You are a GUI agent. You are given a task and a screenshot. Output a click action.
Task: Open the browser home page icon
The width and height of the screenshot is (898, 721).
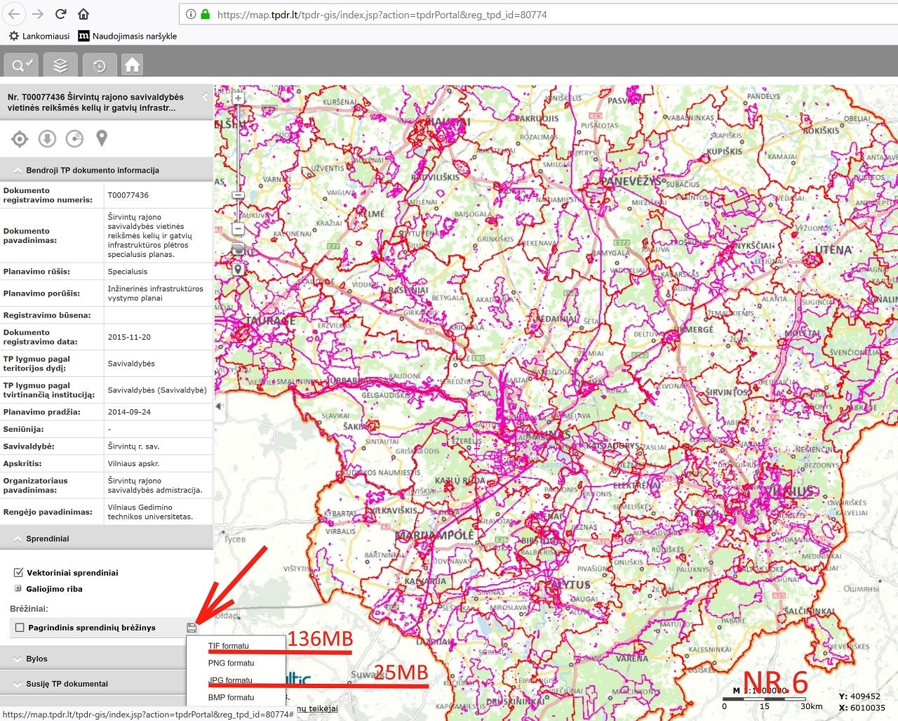pyautogui.click(x=83, y=14)
